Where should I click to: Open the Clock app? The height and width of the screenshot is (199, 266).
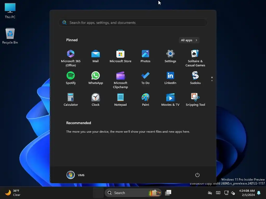pos(96,100)
